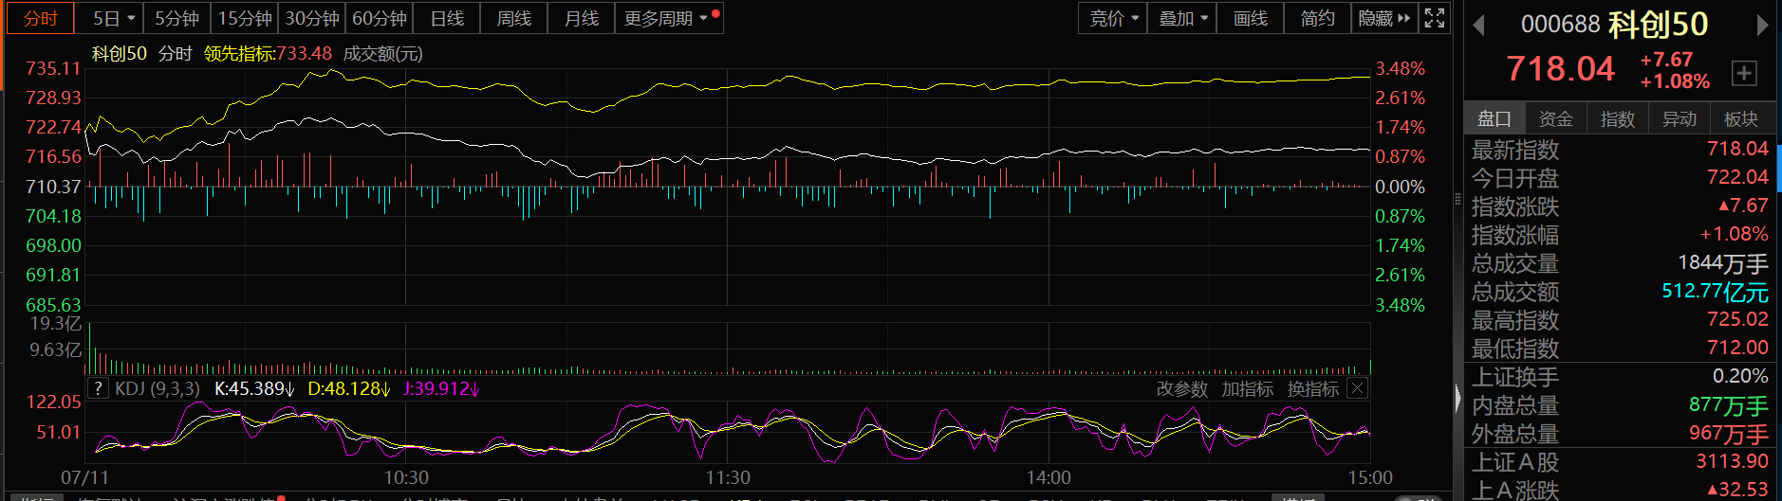Image resolution: width=1782 pixels, height=501 pixels.
Task: Expand the 叠加 overlay dropdown
Action: (x=1182, y=18)
